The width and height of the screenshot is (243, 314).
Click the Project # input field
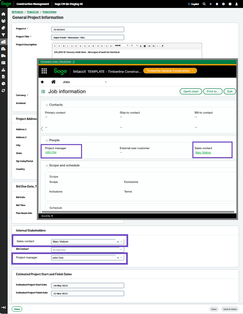88,29
